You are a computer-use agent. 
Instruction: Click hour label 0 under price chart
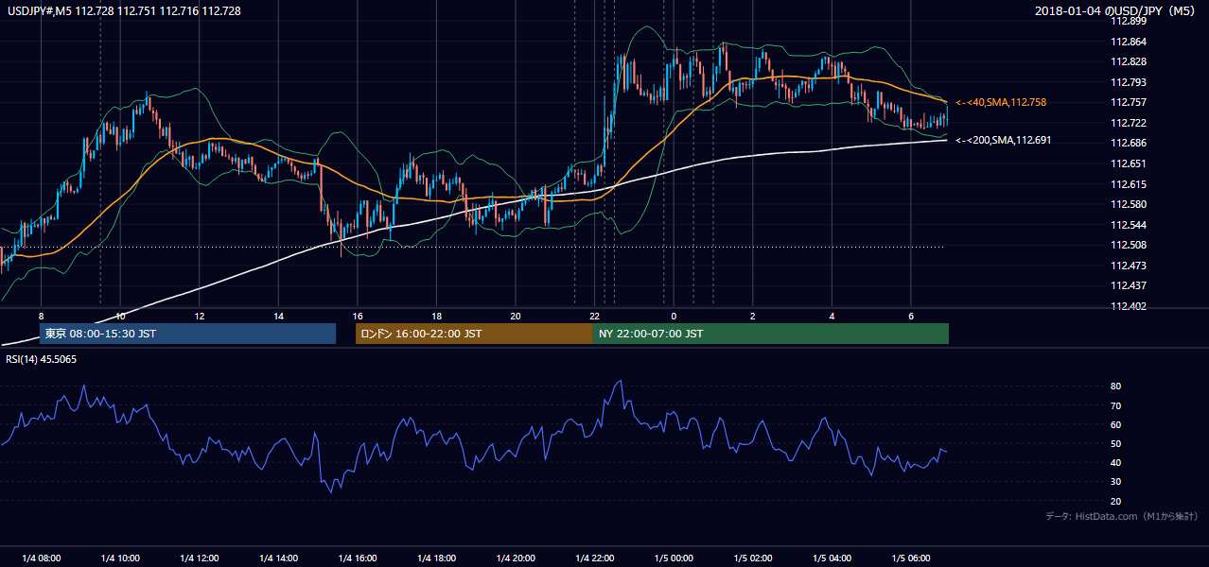point(674,316)
